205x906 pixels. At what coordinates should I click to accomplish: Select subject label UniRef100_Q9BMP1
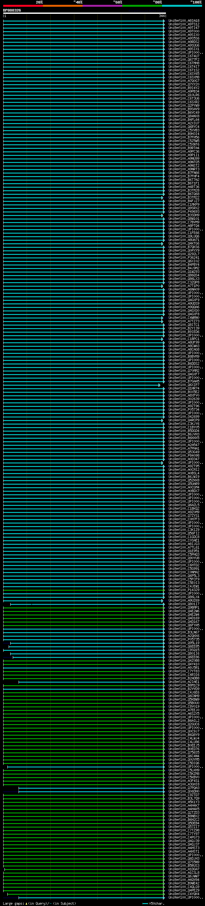(x=184, y=607)
